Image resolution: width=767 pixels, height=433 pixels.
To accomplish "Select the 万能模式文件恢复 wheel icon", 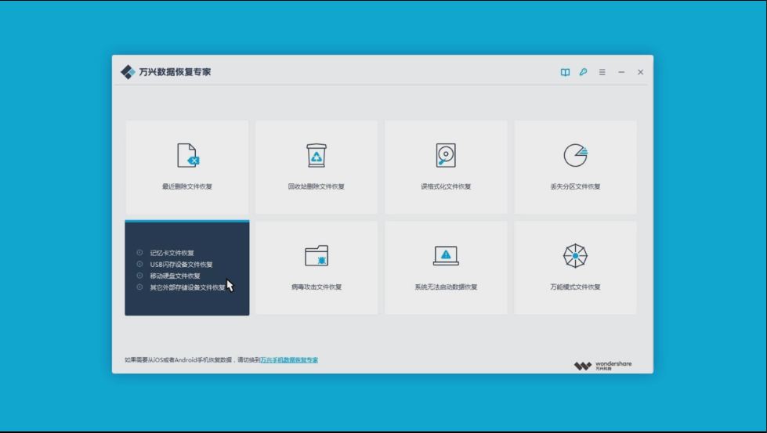I will point(575,255).
